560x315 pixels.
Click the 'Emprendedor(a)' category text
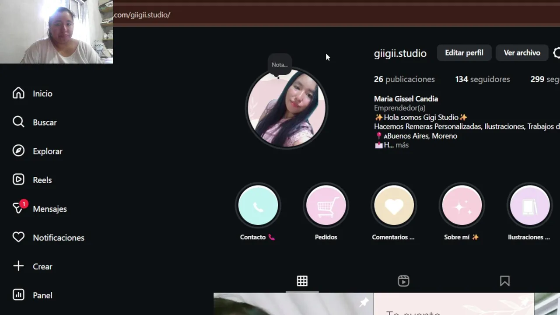[x=400, y=108]
